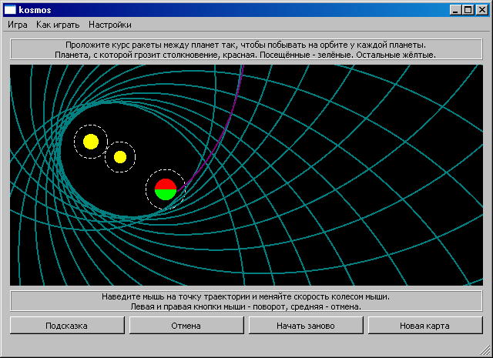Click the Новая карта button
Screen dimensions: 493x358
tap(424, 326)
